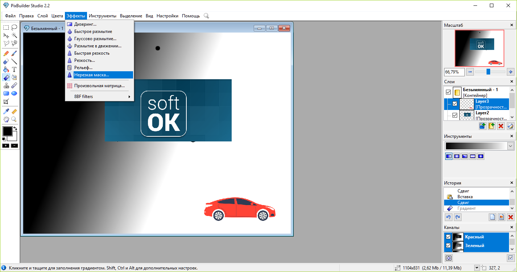Click the undo arrow in History panel

point(448,217)
